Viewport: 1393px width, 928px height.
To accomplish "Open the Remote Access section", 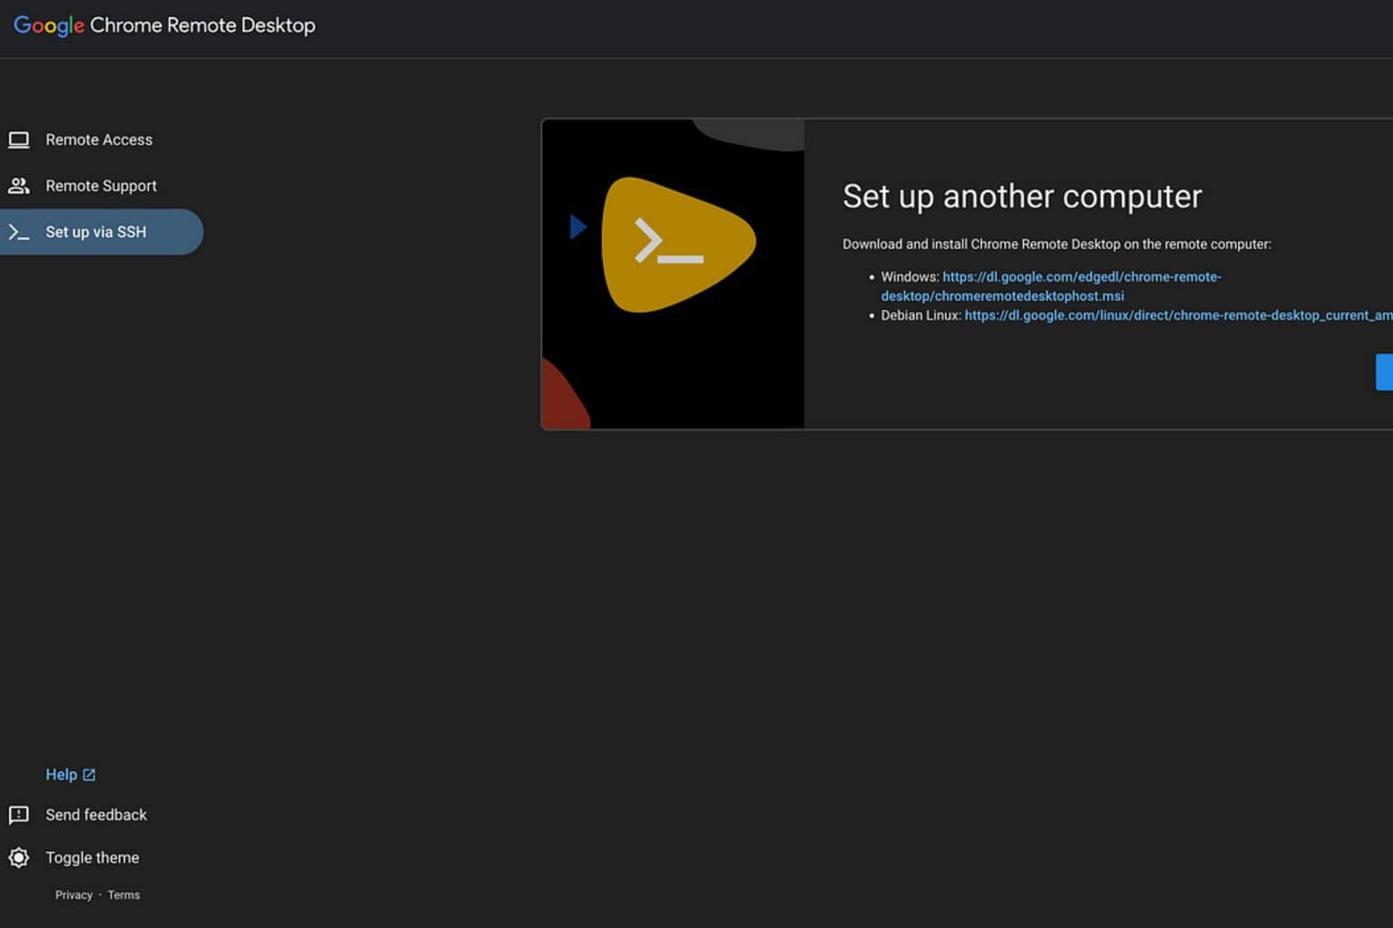I will point(101,140).
